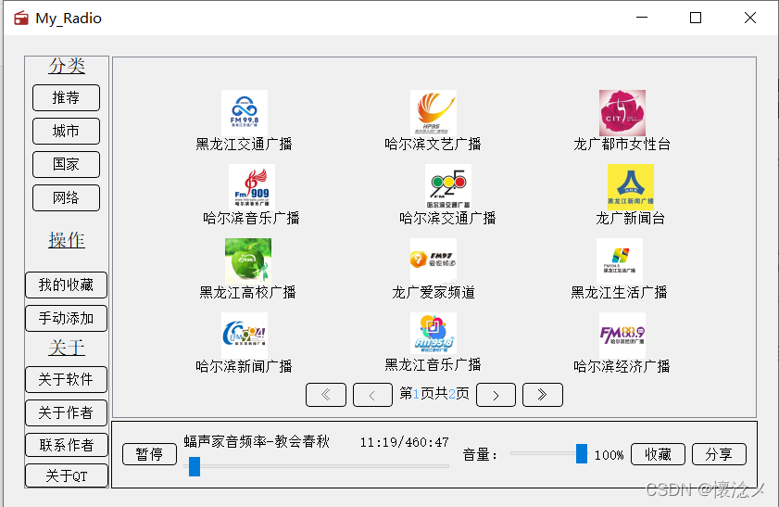Click the 分类 section heading
Viewport: 779px width, 507px height.
67,66
